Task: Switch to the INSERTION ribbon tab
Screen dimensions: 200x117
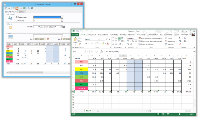Action: pyautogui.click(x=92, y=35)
